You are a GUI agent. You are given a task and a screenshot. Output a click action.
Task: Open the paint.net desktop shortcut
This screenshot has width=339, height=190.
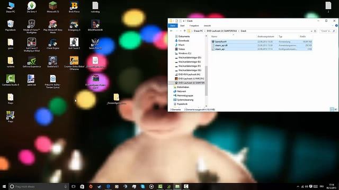pos(32,80)
